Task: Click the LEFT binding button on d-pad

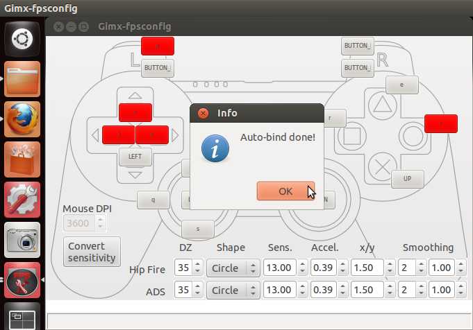Action: click(135, 157)
